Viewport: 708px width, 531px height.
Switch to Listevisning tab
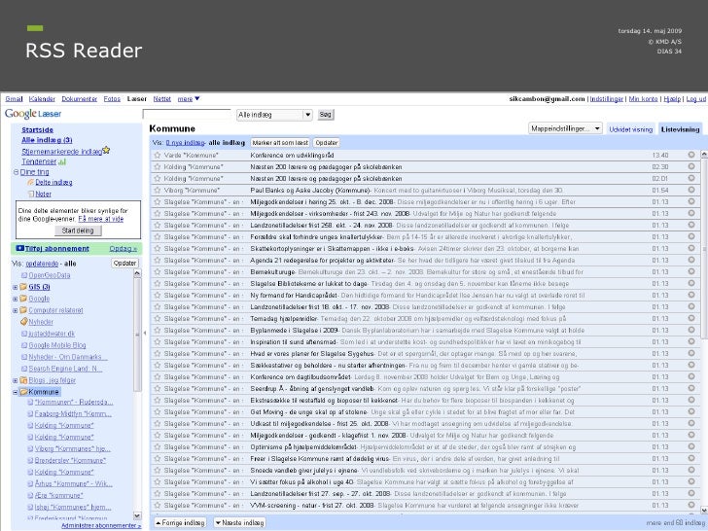[x=680, y=129]
